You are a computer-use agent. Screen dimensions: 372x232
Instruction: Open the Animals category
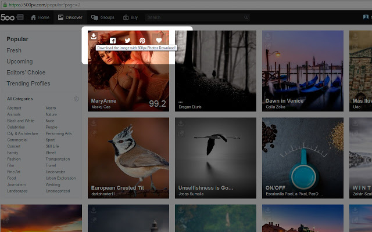[14, 114]
